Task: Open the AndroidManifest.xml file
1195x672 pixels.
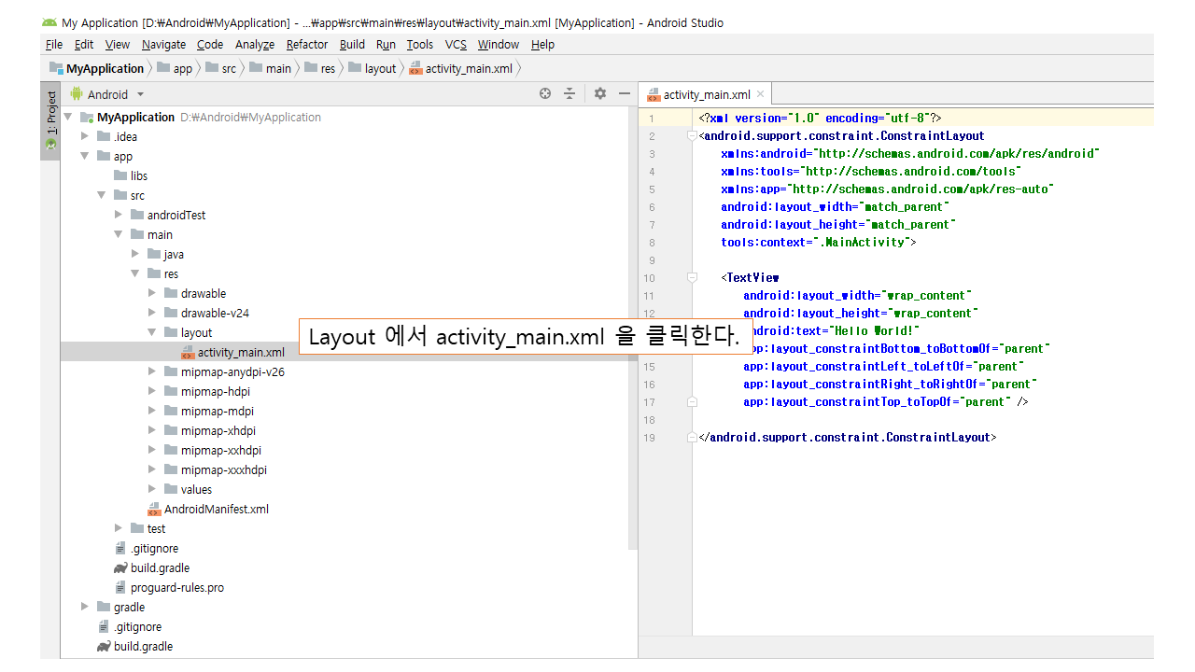Action: coord(216,510)
